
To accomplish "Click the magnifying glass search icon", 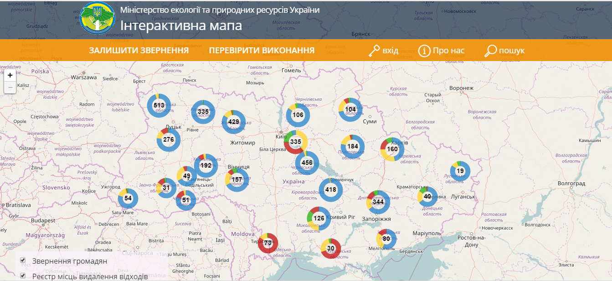I will pos(490,51).
